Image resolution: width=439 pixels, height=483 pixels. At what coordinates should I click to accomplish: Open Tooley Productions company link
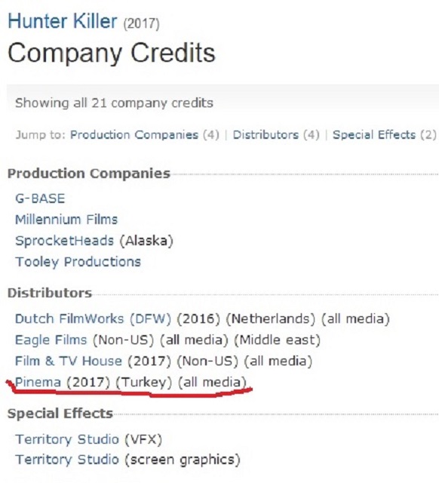(78, 262)
